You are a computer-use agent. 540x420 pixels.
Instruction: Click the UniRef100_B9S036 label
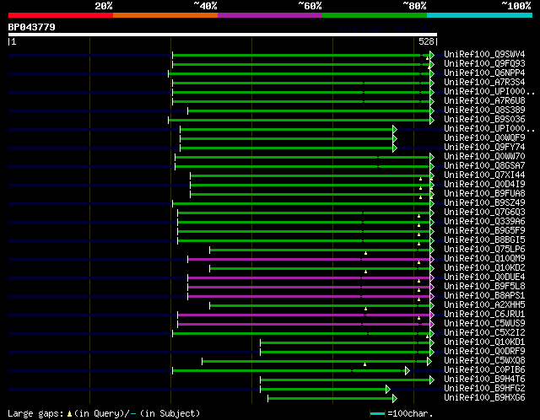point(484,120)
